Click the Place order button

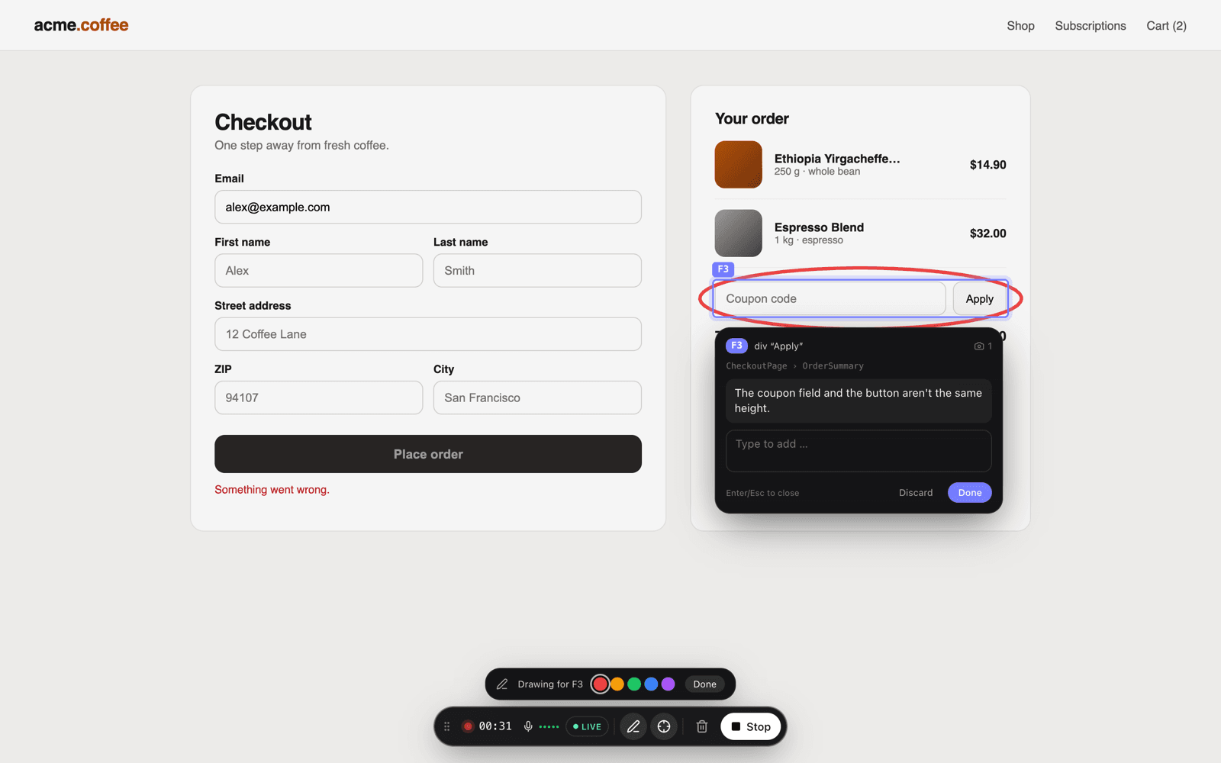pos(428,454)
